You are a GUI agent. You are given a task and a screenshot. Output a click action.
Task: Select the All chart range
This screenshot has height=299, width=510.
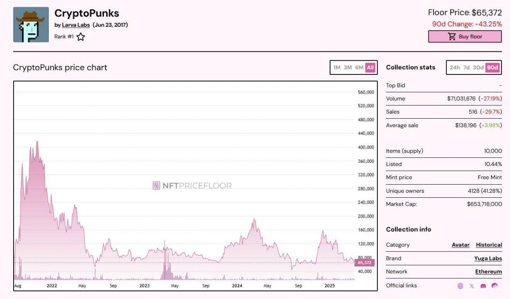[370, 68]
